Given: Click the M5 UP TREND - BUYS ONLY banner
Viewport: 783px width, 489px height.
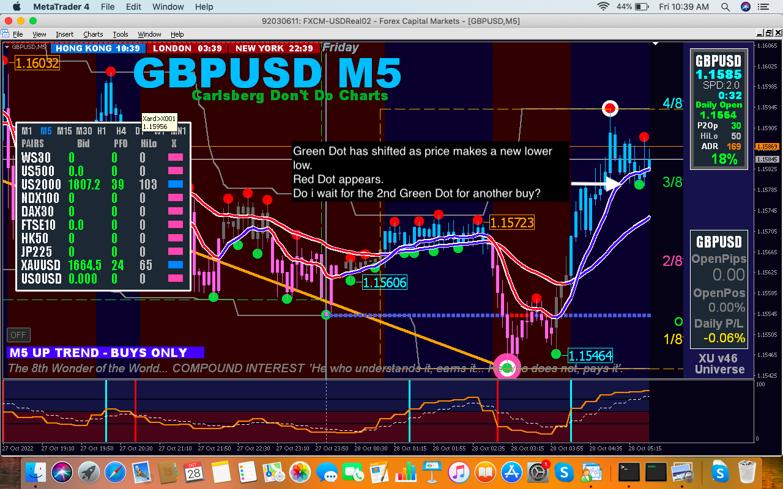Looking at the screenshot, I should click(105, 352).
